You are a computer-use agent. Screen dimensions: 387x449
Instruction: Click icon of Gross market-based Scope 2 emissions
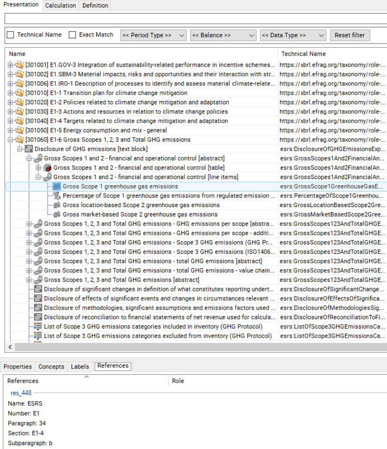pyautogui.click(x=57, y=215)
